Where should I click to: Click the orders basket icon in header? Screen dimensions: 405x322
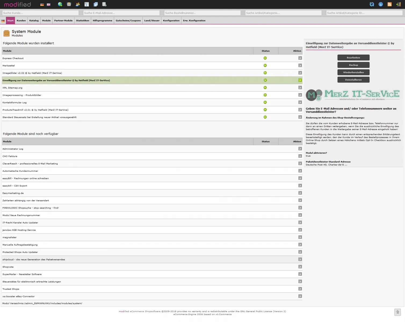[x=69, y=4]
